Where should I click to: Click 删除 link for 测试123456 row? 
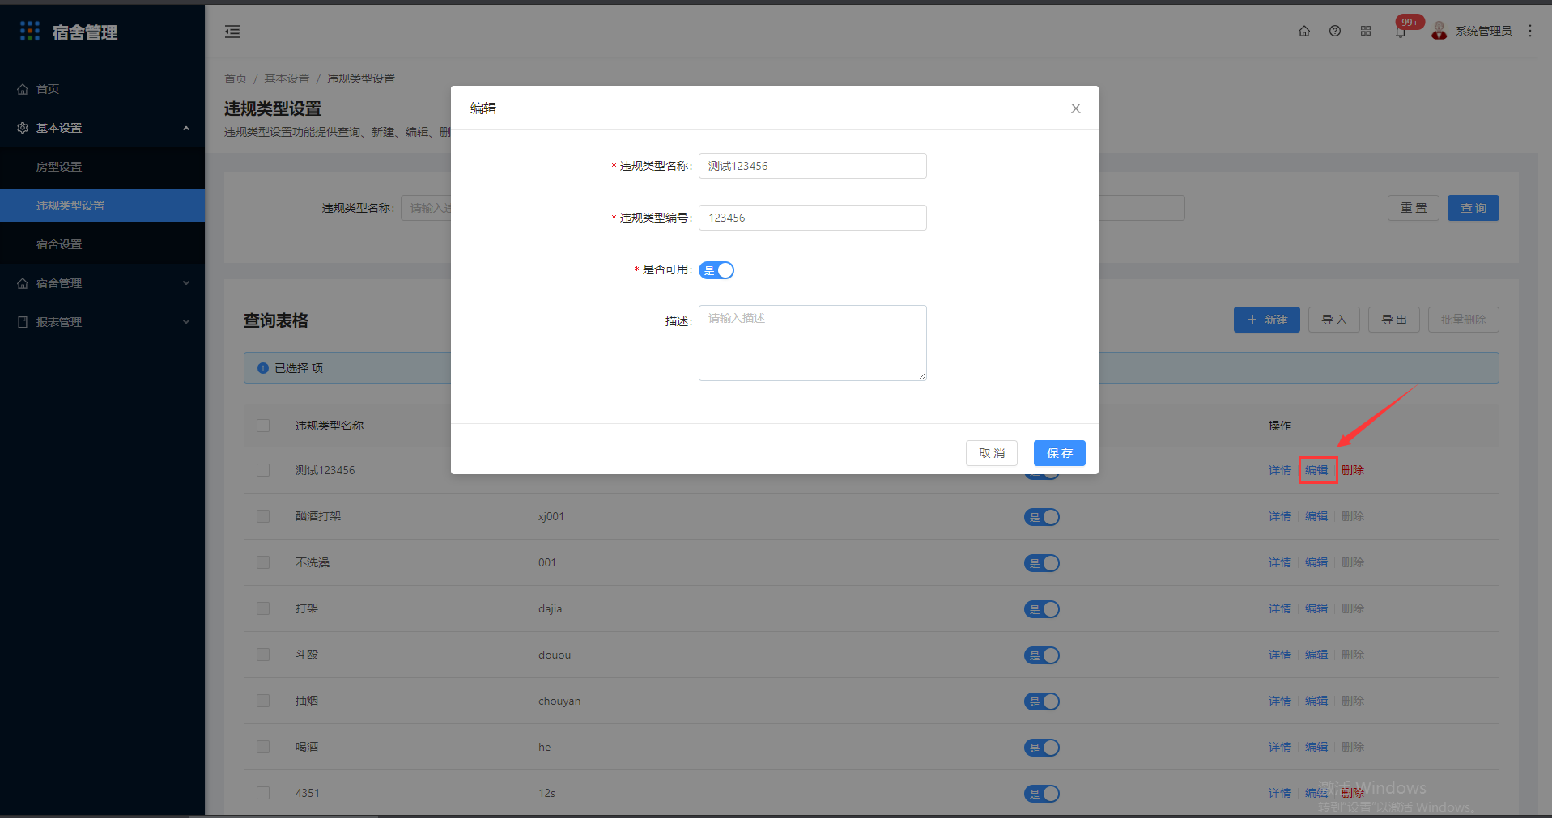click(1353, 470)
